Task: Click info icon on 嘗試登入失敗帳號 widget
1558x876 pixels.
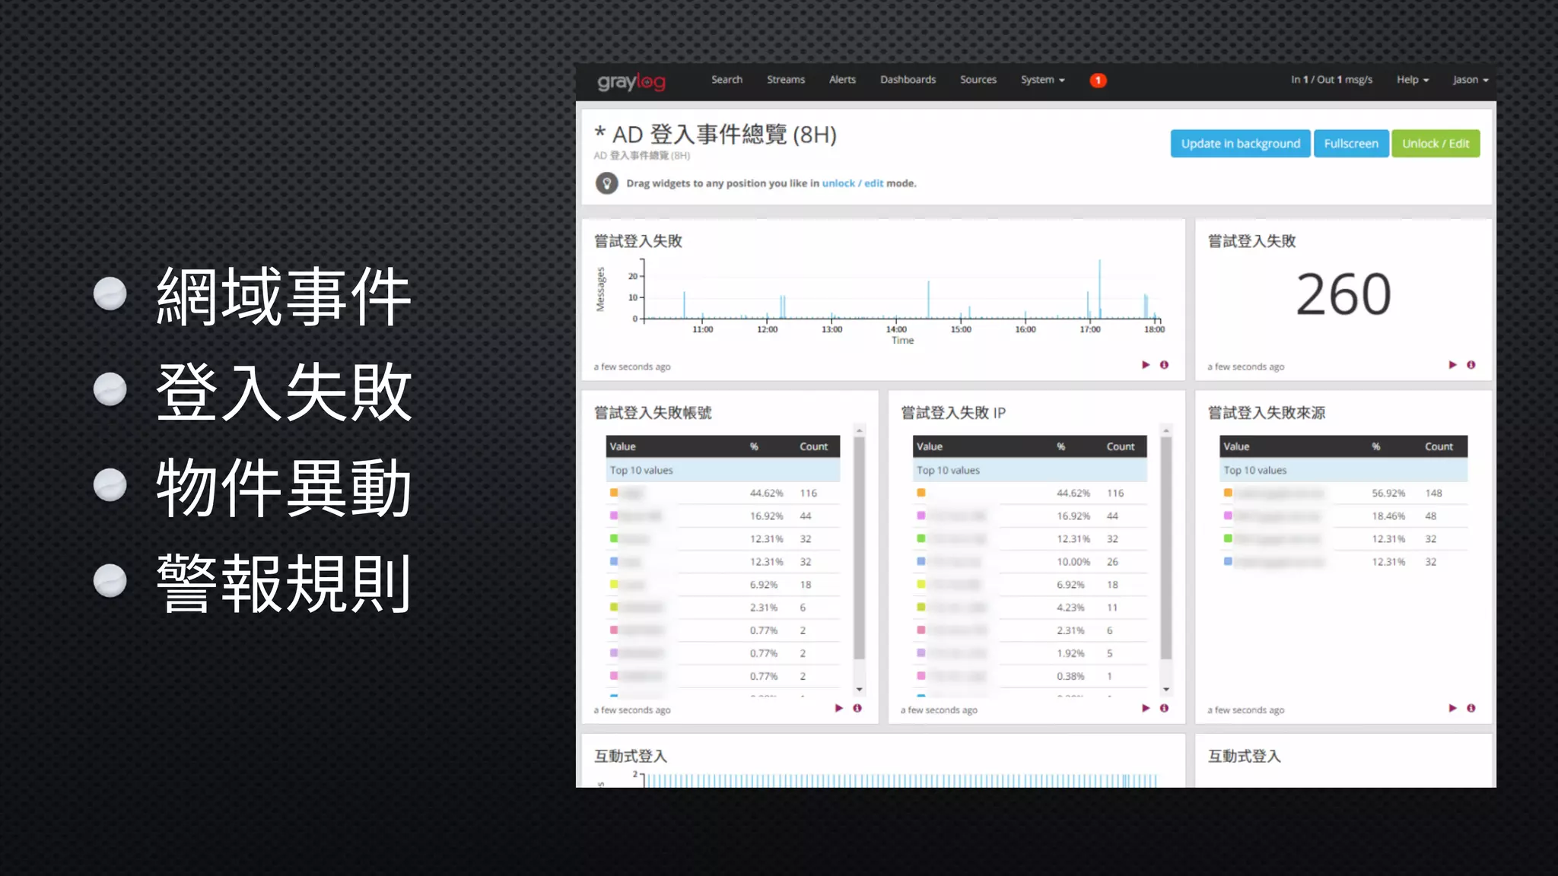Action: 857,708
